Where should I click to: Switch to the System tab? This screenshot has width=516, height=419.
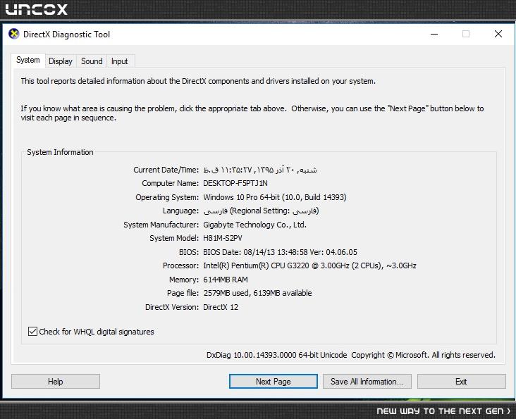28,60
